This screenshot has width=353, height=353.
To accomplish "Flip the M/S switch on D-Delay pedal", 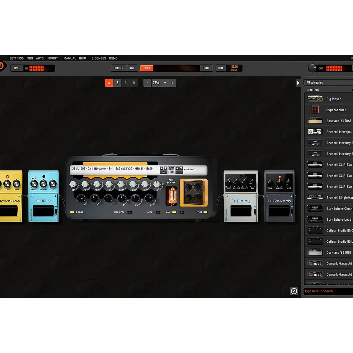I will (255, 211).
